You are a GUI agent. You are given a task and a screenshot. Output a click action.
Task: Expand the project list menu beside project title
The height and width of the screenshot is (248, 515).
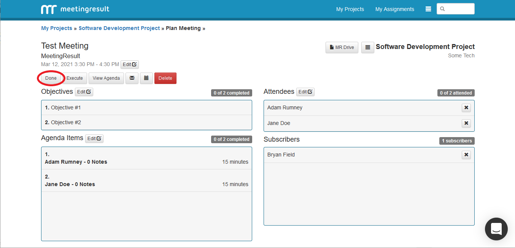367,47
